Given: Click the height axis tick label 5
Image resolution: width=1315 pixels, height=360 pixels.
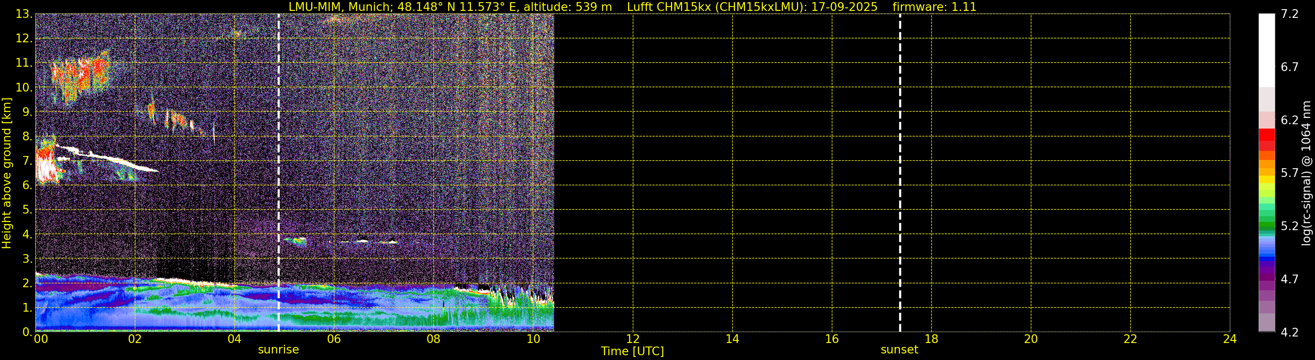Looking at the screenshot, I should 27,210.
